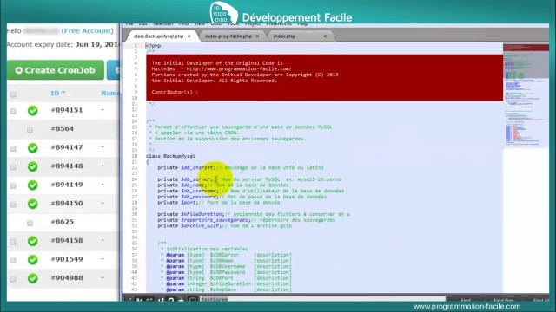Tick the select-all checkbox in the table header

[13, 94]
